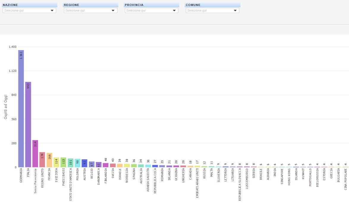The height and width of the screenshot is (203, 349).
Task: Select the REGNO UNITO bar
Action: point(42,160)
